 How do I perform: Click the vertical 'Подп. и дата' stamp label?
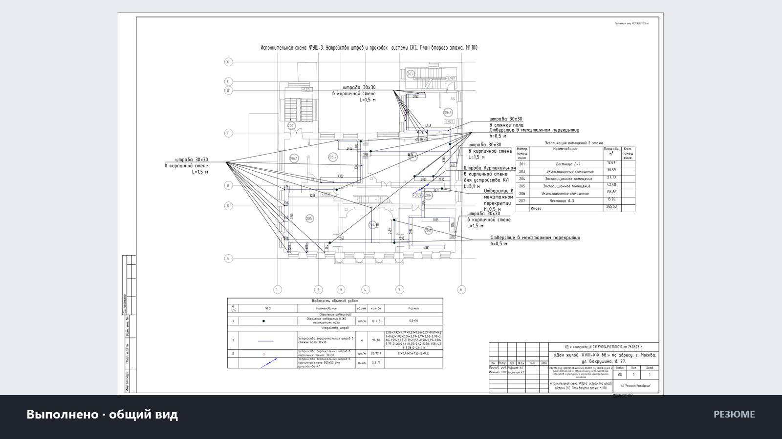[128, 354]
